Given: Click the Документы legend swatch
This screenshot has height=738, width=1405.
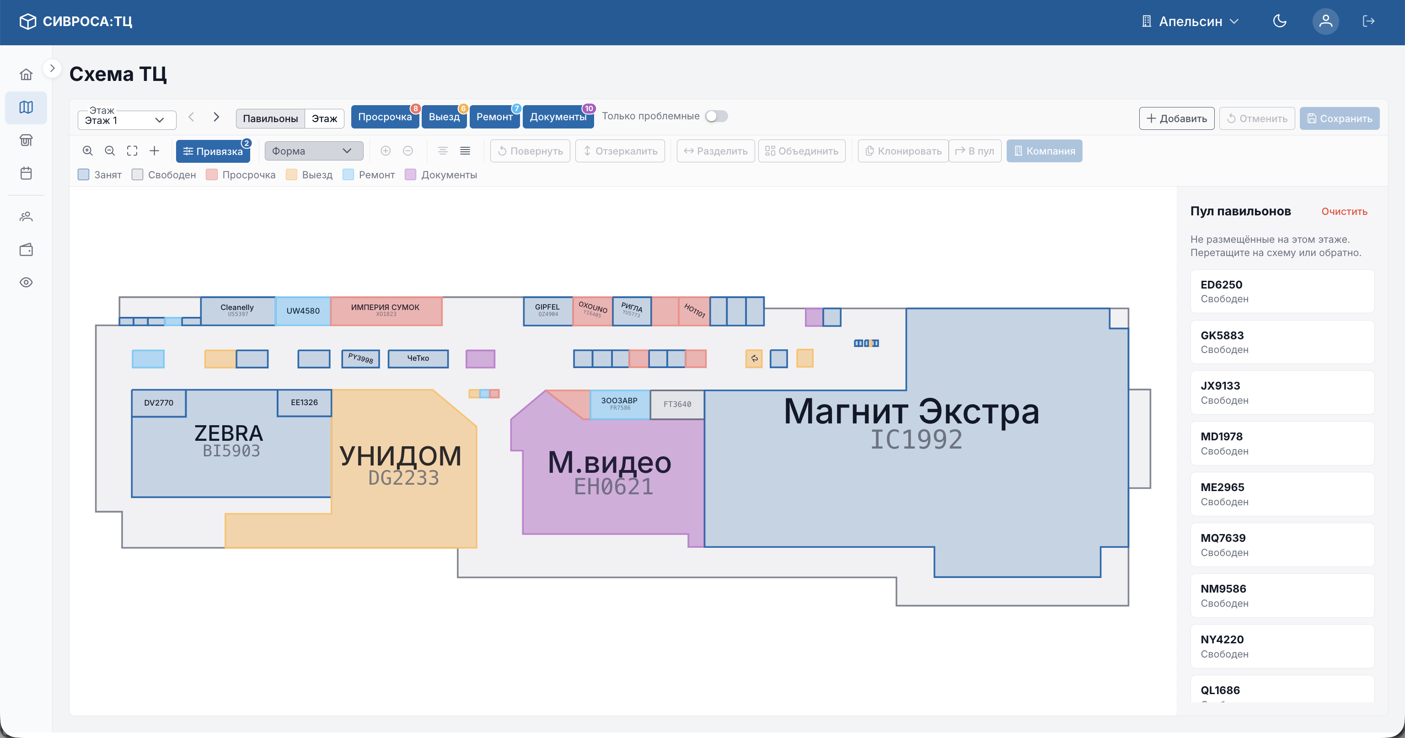Looking at the screenshot, I should (411, 175).
